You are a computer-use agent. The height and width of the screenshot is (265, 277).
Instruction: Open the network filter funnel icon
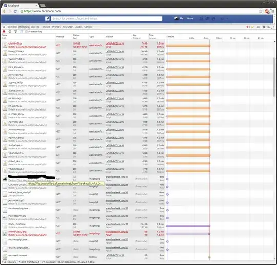pyautogui.click(x=16, y=31)
